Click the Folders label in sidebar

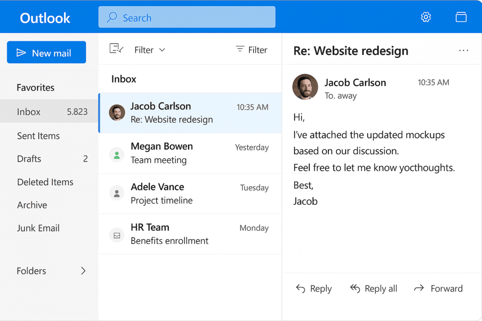(x=32, y=271)
